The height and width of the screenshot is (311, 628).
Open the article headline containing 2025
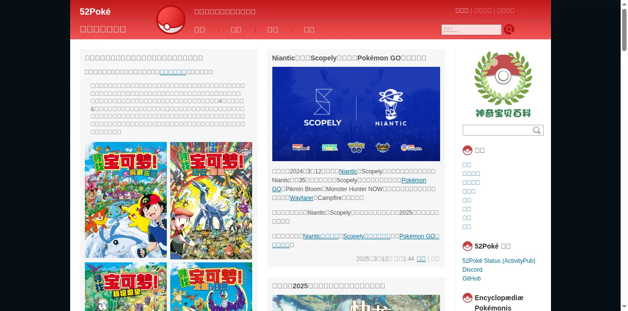pyautogui.click(x=328, y=286)
